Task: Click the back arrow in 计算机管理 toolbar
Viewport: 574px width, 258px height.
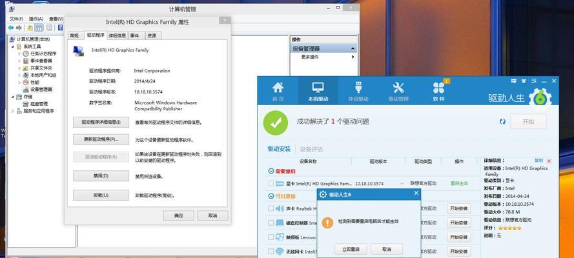Action: pyautogui.click(x=10, y=28)
